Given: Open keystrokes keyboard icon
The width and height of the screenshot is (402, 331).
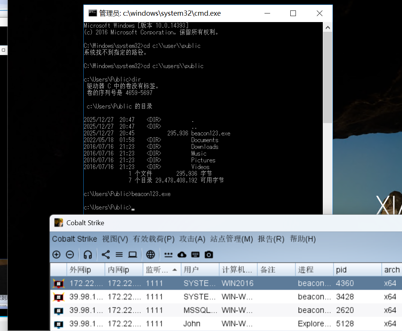Looking at the screenshot, I should point(195,255).
